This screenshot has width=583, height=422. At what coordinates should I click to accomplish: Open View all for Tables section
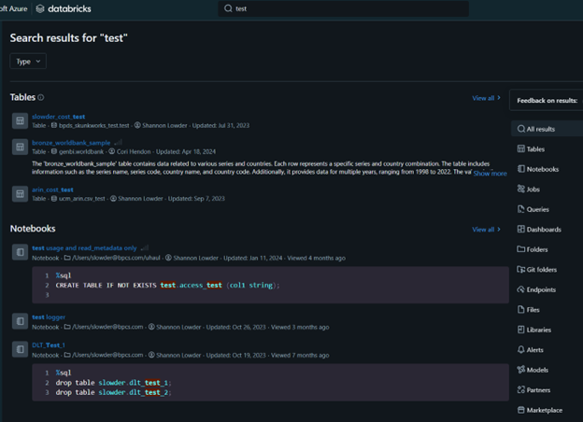click(x=487, y=98)
